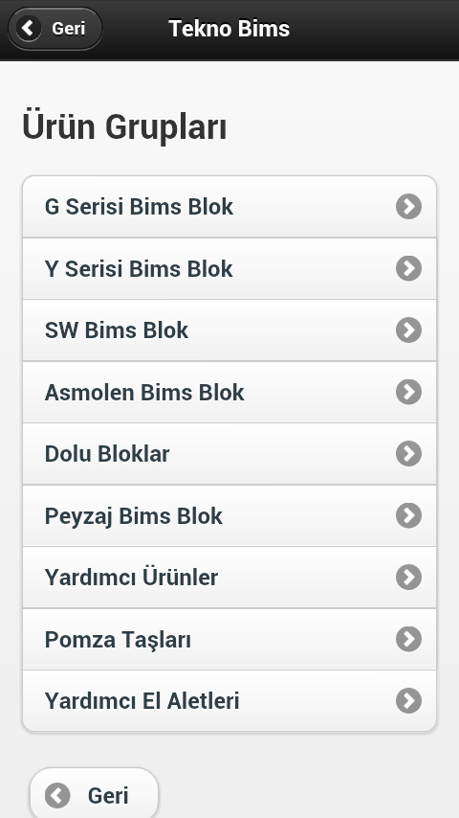
Task: Click the arrow icon beside Yardımcı El Aletleri
Action: click(x=408, y=700)
